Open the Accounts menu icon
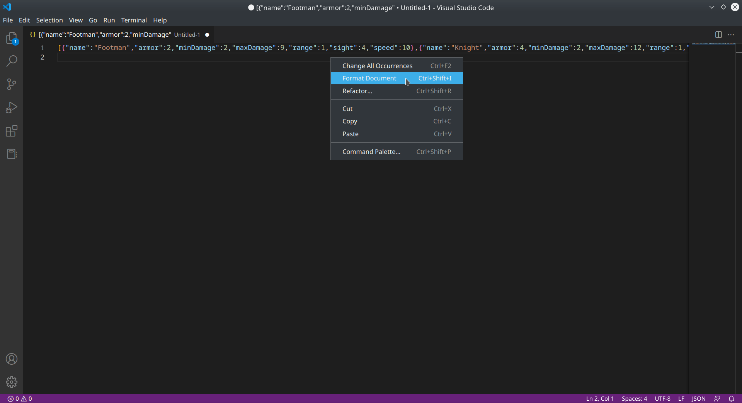Viewport: 742px width, 403px height. 12,359
